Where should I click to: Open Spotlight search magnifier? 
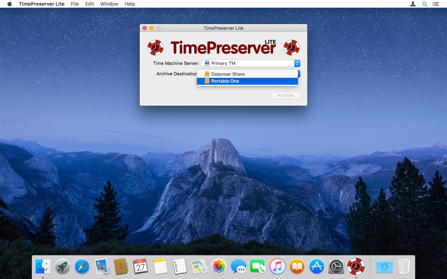[x=424, y=4]
